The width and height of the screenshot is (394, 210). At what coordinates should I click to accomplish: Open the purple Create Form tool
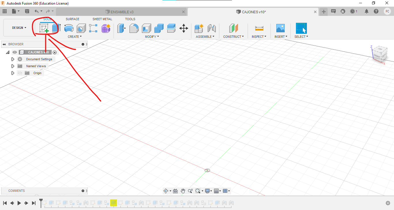pos(106,28)
